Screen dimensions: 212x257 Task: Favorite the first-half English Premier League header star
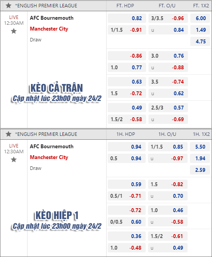(x=9, y=134)
